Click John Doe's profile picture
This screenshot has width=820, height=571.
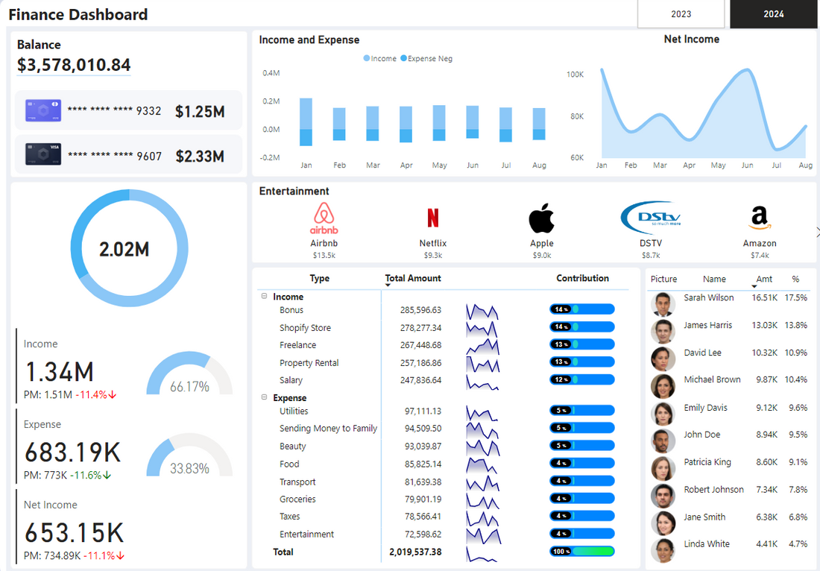tap(663, 441)
